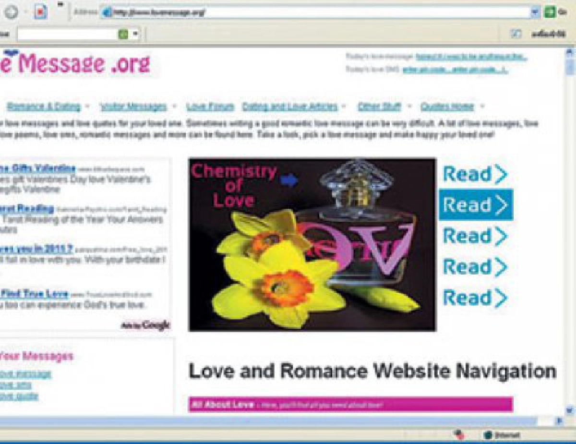Open today's love message link

(471, 57)
